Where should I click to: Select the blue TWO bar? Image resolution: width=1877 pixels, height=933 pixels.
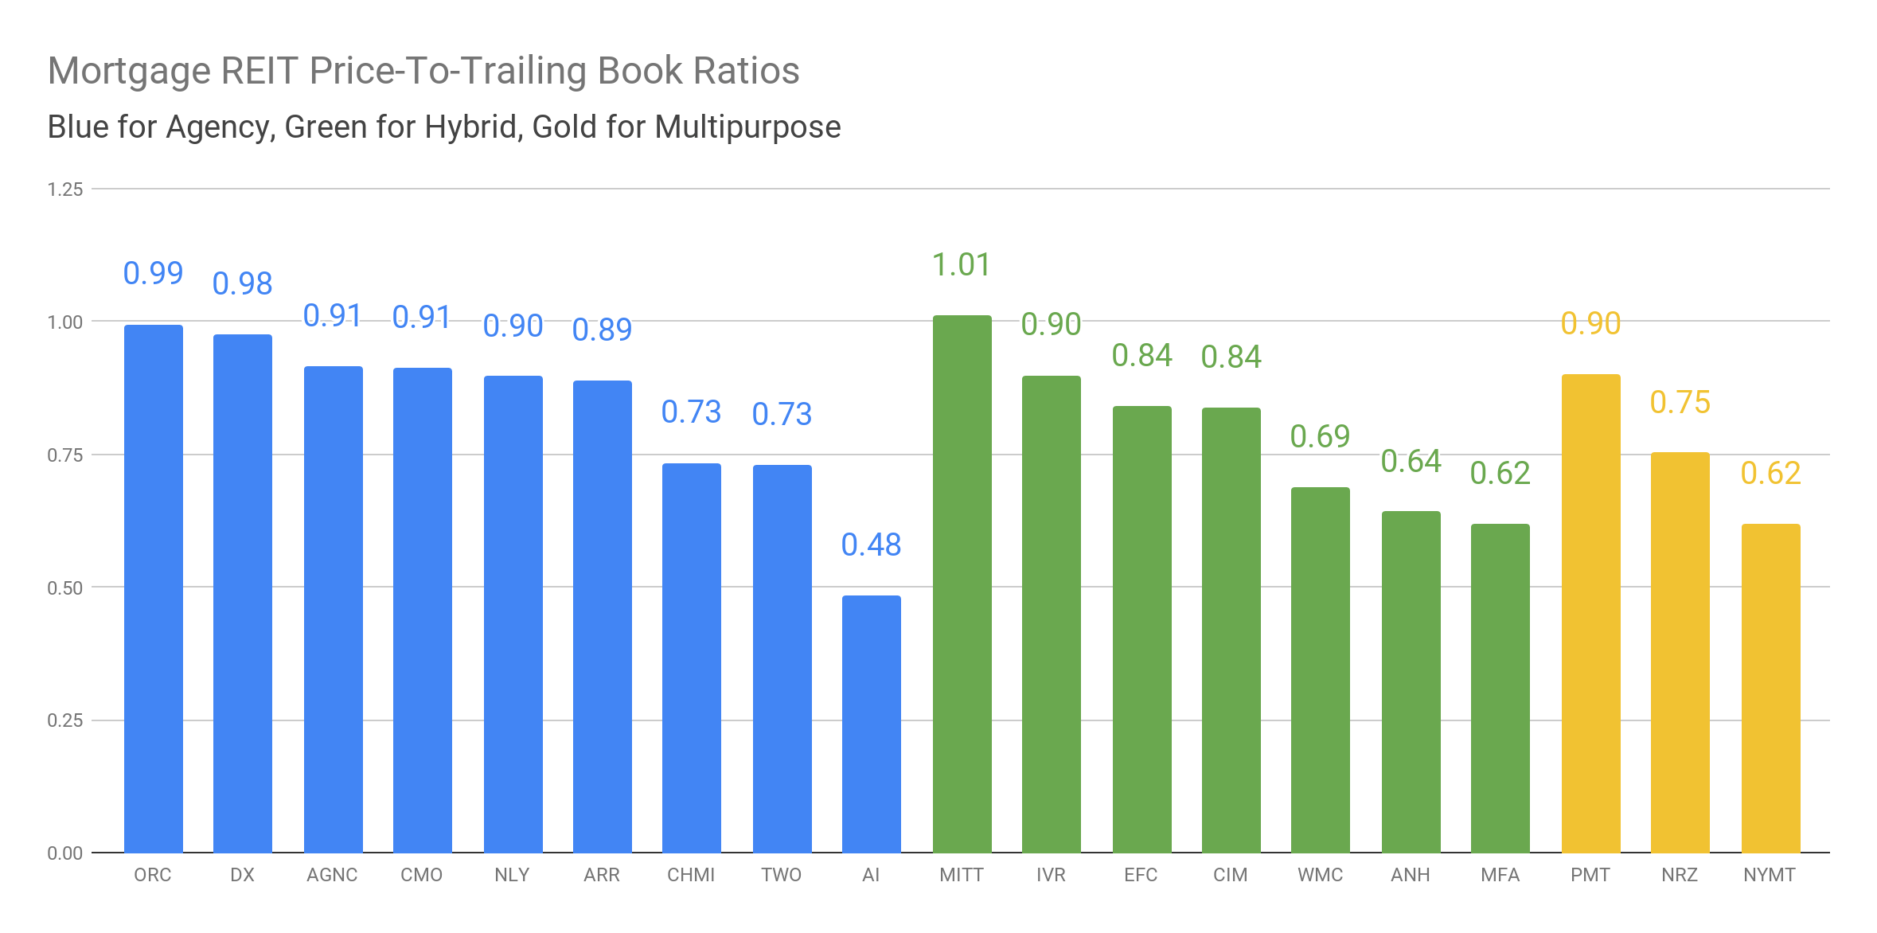click(x=782, y=658)
